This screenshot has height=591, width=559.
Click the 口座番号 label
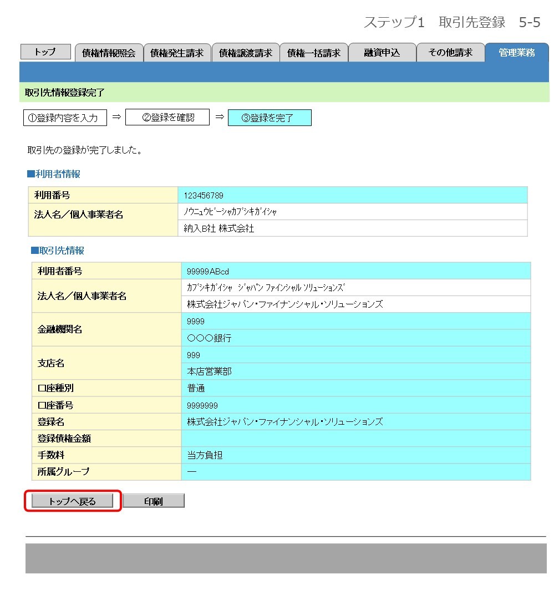[55, 406]
